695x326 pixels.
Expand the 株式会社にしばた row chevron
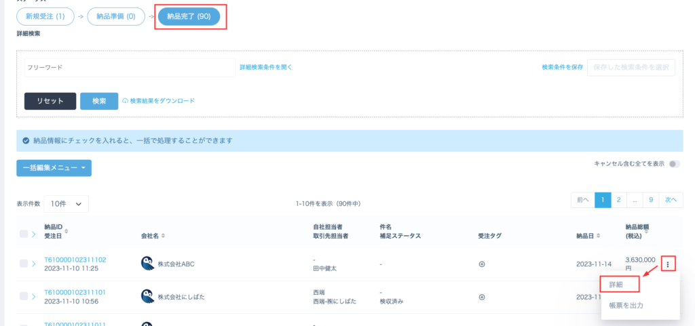(33, 296)
